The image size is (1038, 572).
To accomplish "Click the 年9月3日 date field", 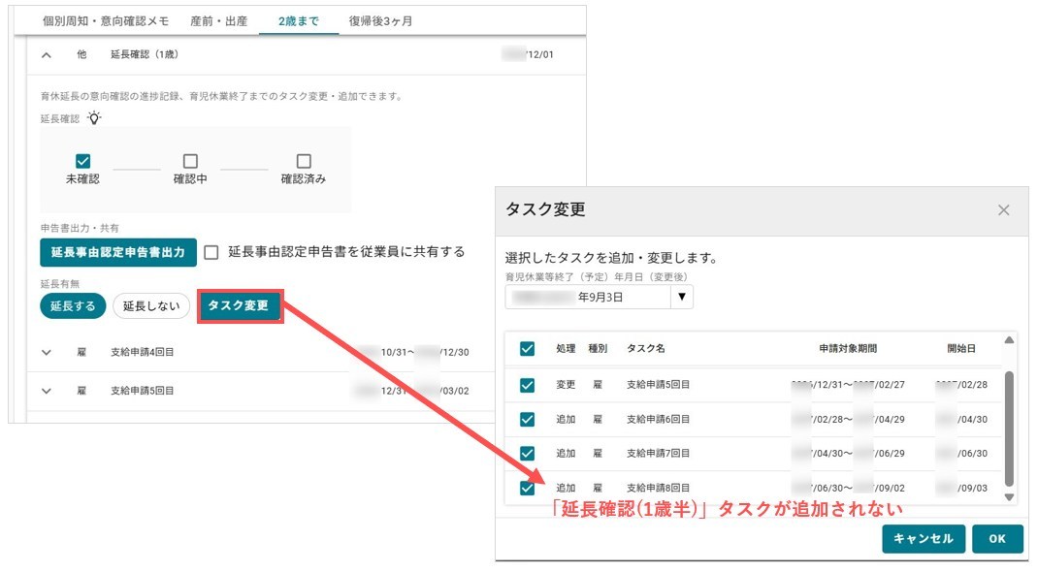I will pos(589,297).
